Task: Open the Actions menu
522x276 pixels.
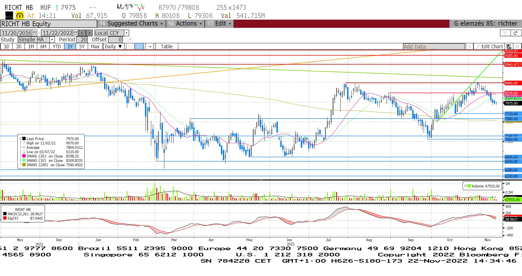Action: 185,24
